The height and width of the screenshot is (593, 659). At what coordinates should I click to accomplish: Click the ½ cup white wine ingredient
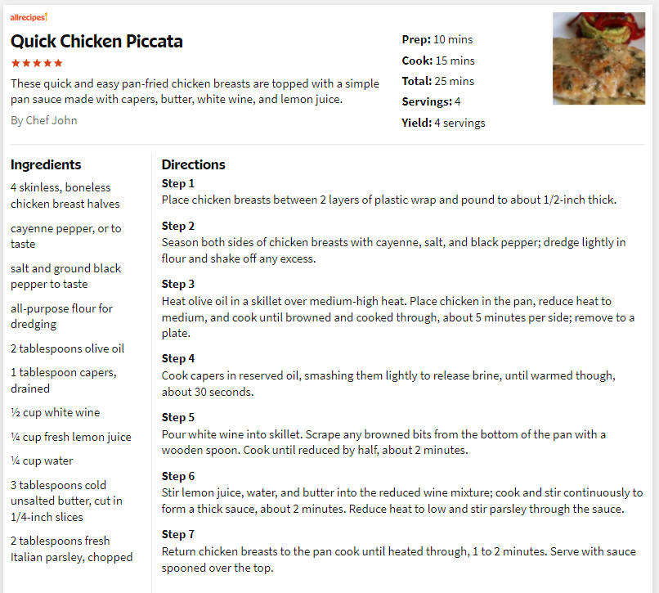[x=55, y=412]
